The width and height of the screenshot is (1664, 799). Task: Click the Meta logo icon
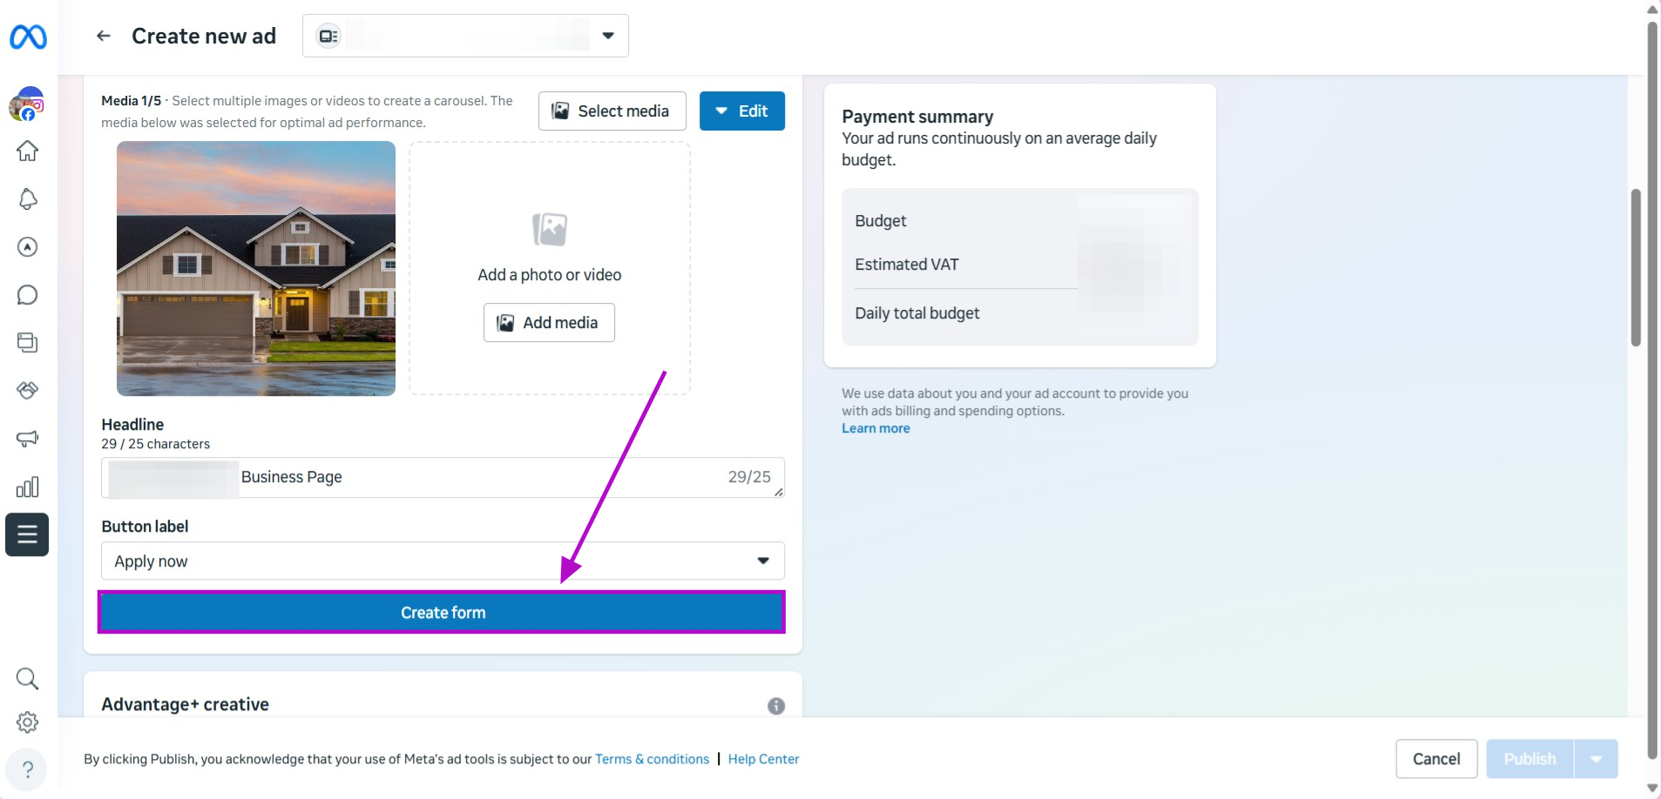tap(28, 37)
